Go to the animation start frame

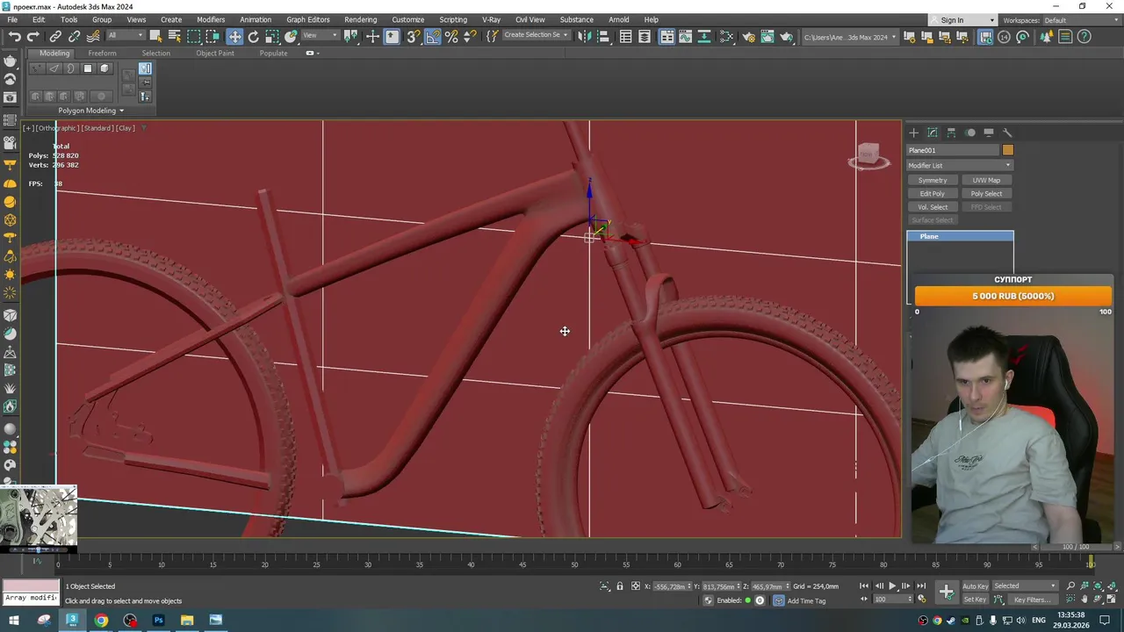[864, 585]
